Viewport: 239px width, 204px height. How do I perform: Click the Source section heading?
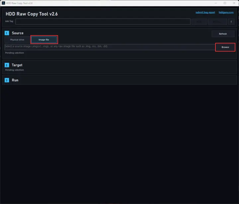pyautogui.click(x=18, y=33)
